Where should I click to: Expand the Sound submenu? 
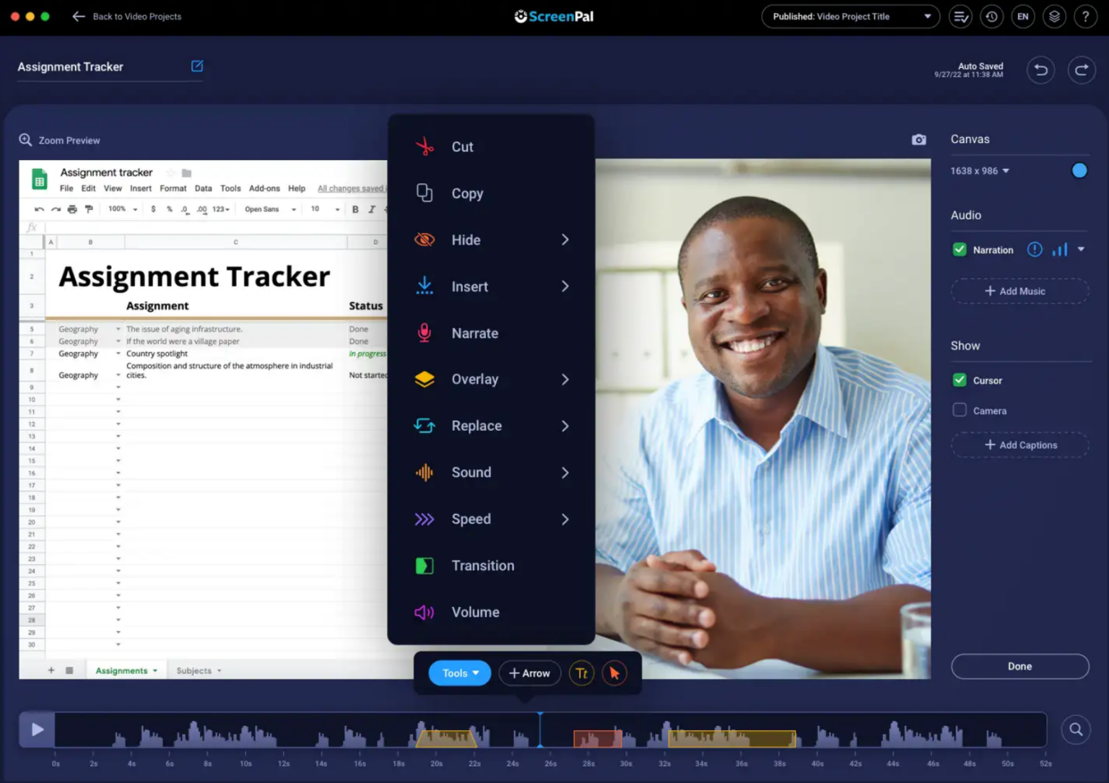471,473
